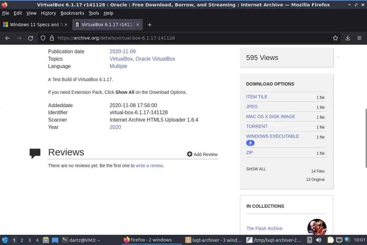Click the Reviews speech bubble icon

tap(35, 153)
